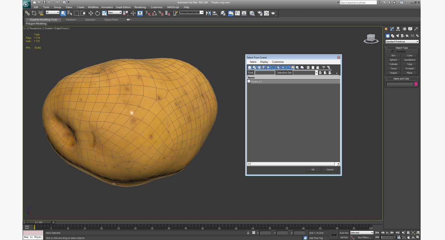
Task: Open Customize menu in Select From Scene
Action: coord(278,62)
